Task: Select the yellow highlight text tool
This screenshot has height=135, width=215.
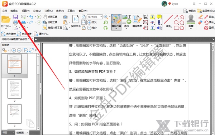Action: coord(152,17)
